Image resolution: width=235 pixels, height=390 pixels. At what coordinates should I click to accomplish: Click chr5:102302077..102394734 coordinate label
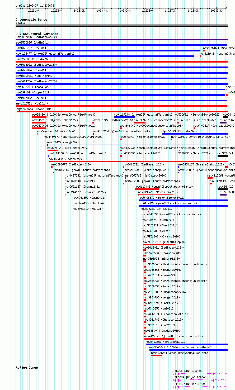[x=36, y=6]
